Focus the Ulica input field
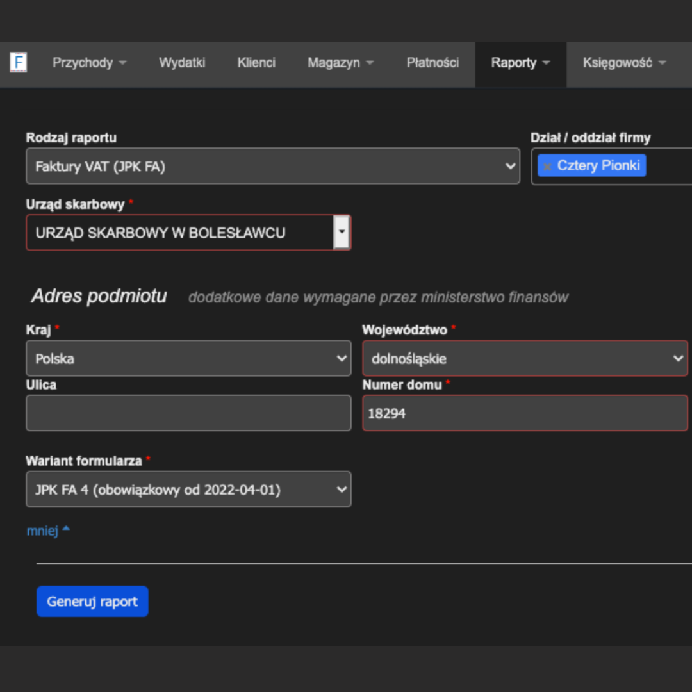Viewport: 692px width, 692px height. click(188, 413)
